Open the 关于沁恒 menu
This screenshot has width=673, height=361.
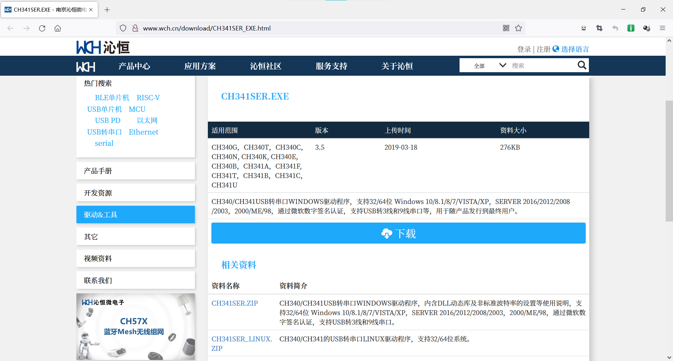tap(397, 66)
